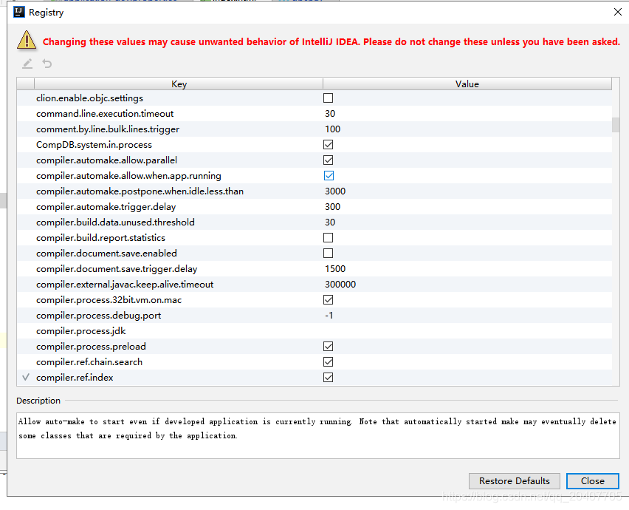This screenshot has height=510, width=629.
Task: Click the vertical scrollbar thumb of the table
Action: [x=616, y=124]
